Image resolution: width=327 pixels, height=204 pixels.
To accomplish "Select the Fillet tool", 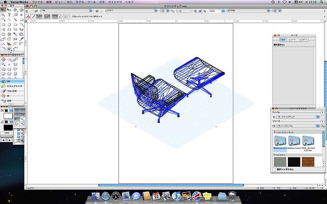I will 15,44.
